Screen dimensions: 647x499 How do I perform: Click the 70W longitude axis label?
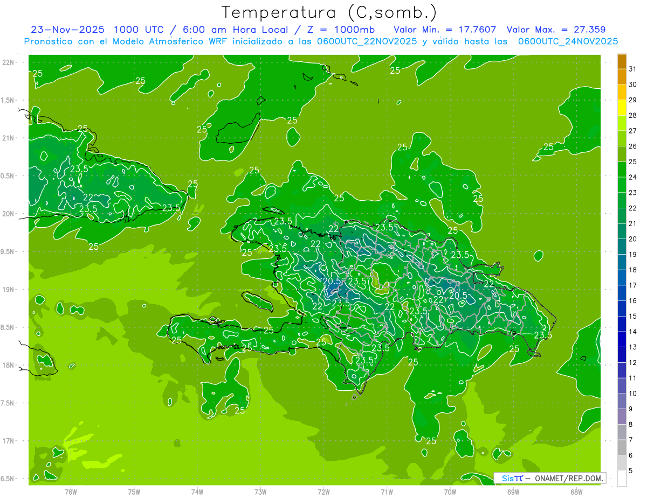click(450, 492)
